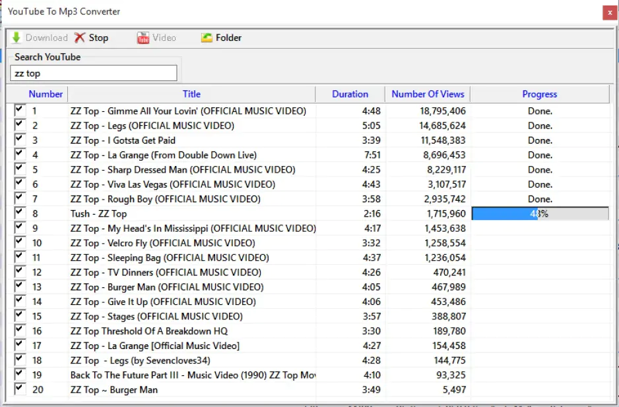Screen dimensions: 619x407
Task: Close the YouTube To Mp3 Converter window
Action: (x=608, y=13)
